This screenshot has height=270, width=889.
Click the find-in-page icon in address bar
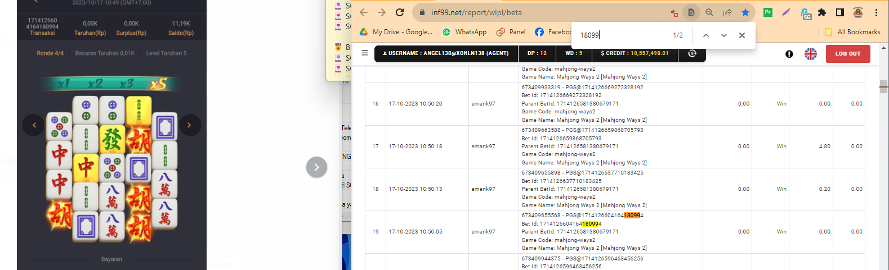pos(691,12)
